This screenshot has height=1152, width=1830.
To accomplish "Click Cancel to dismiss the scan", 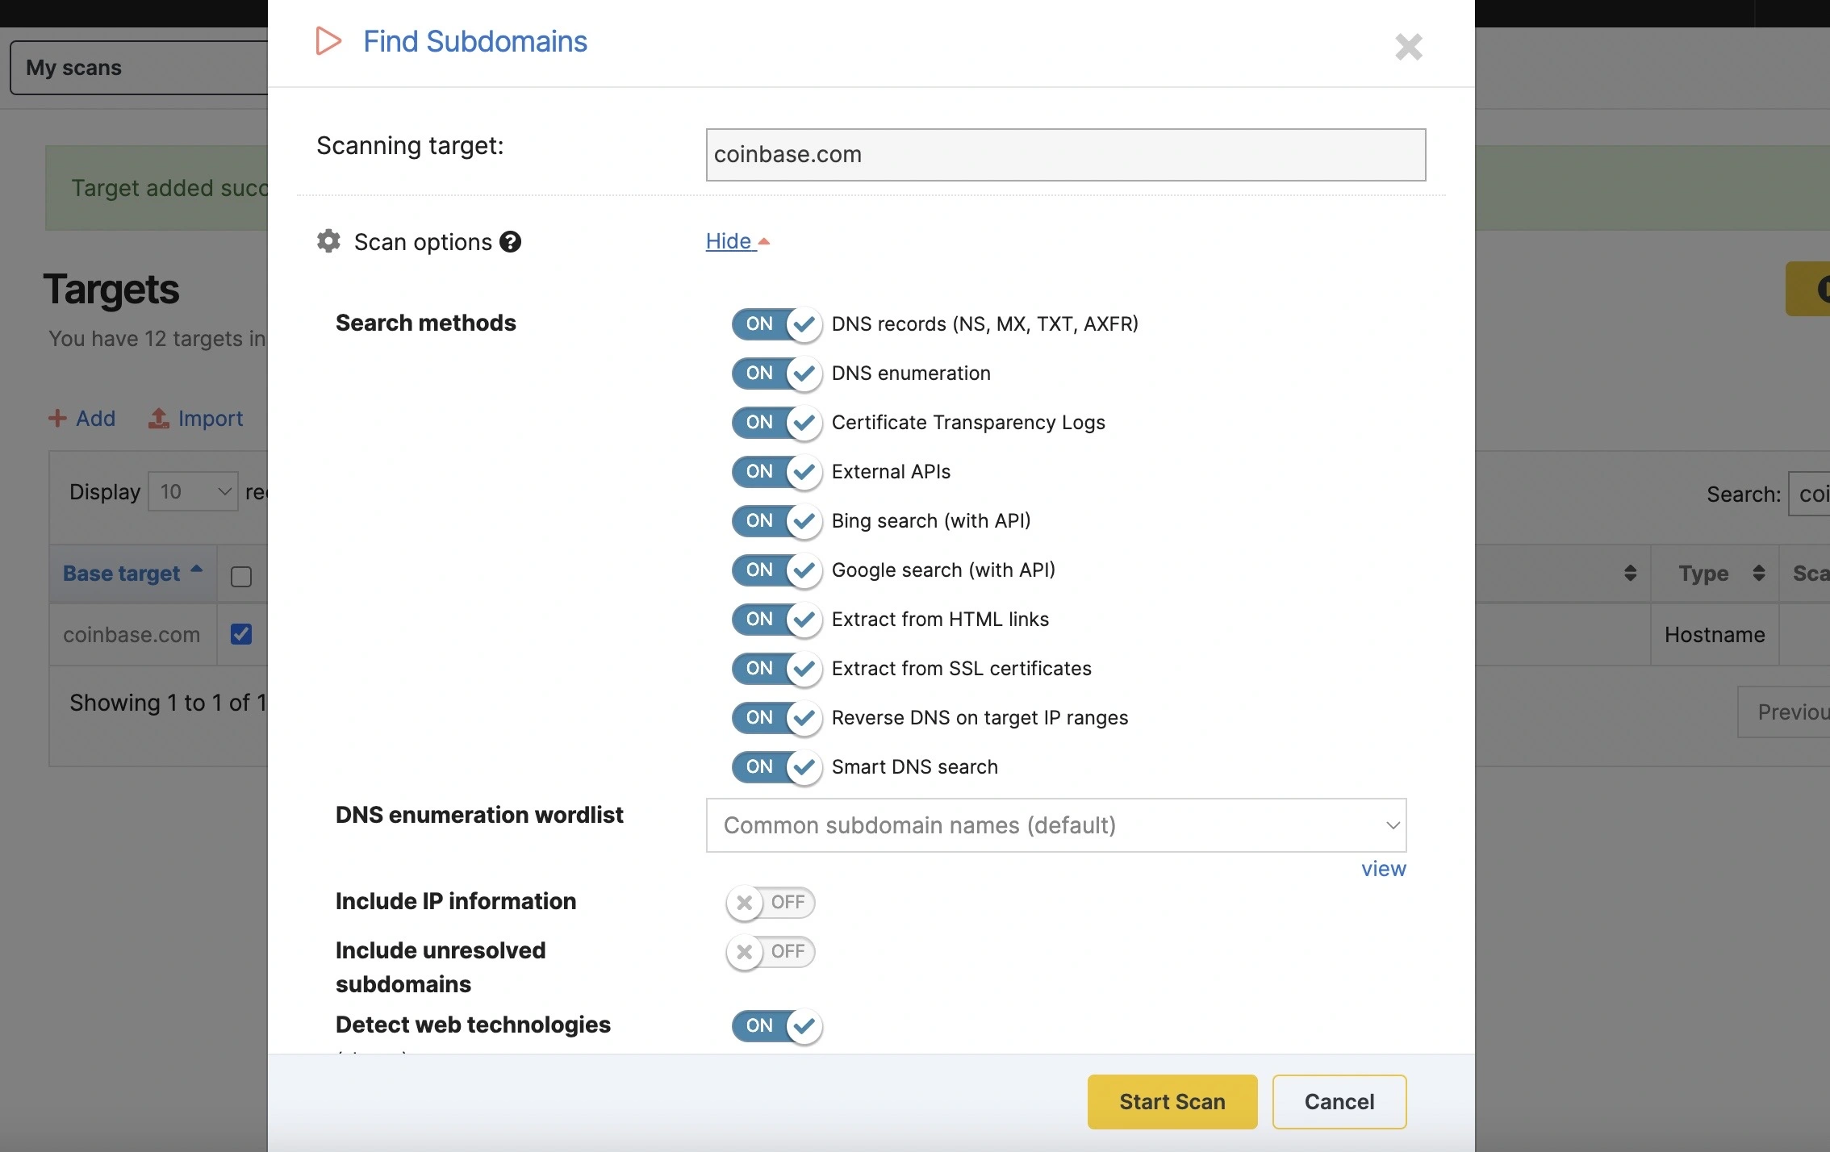I will [1339, 1101].
